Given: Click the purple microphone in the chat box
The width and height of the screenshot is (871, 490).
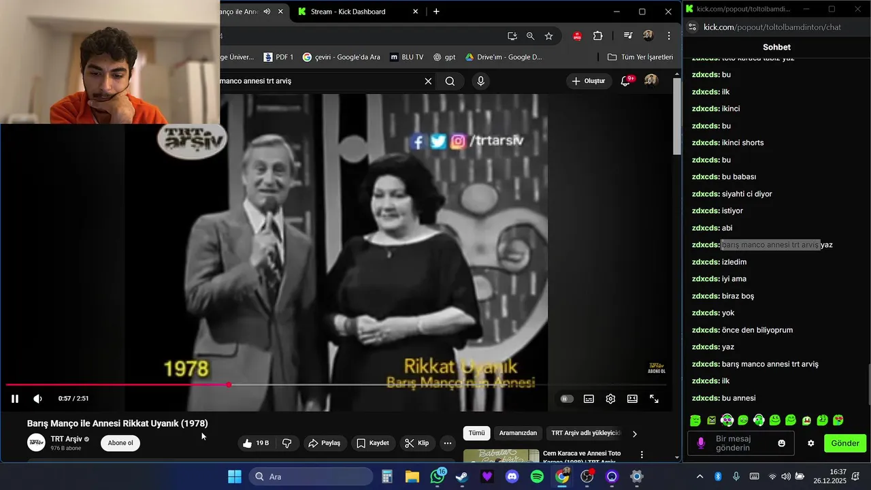Looking at the screenshot, I should coord(701,443).
